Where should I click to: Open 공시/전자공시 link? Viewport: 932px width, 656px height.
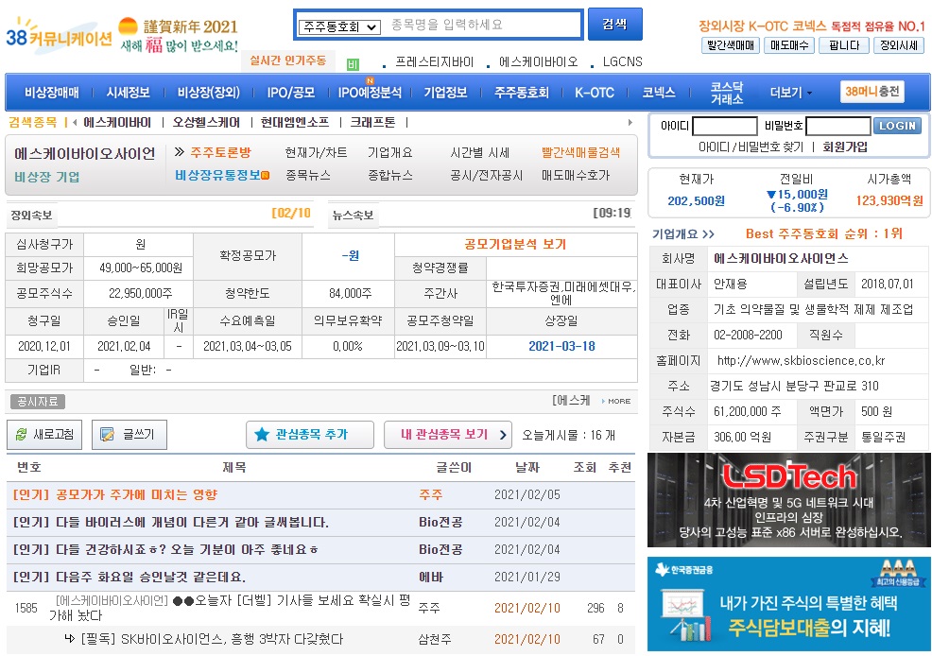click(486, 175)
